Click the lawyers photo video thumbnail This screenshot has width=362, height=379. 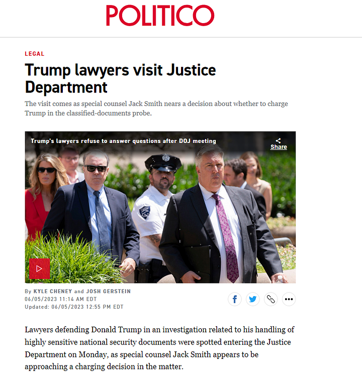coord(160,207)
